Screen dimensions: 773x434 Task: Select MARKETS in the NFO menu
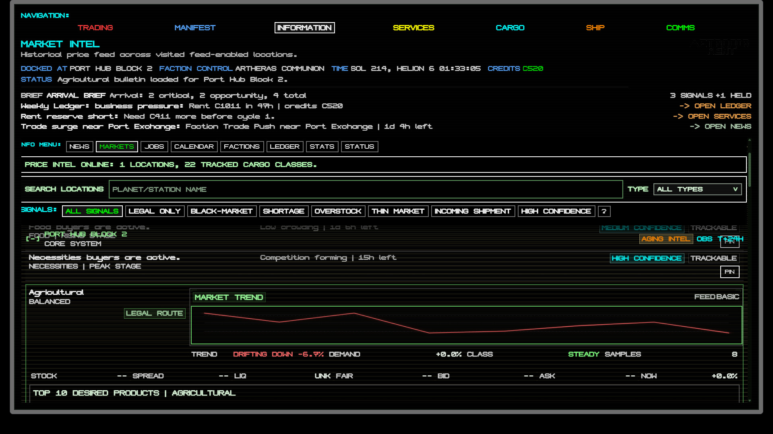click(117, 147)
